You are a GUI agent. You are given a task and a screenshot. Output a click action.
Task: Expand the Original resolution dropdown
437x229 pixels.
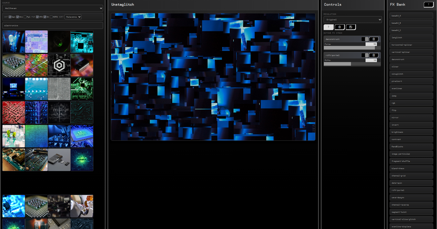click(x=353, y=20)
